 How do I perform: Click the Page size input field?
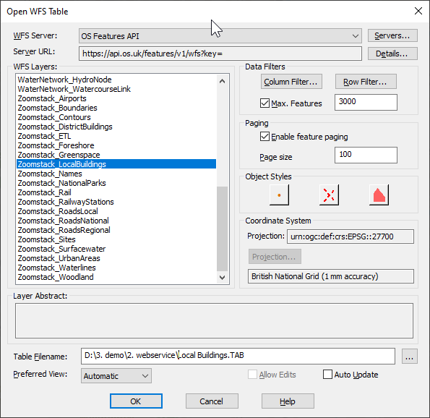pos(366,155)
